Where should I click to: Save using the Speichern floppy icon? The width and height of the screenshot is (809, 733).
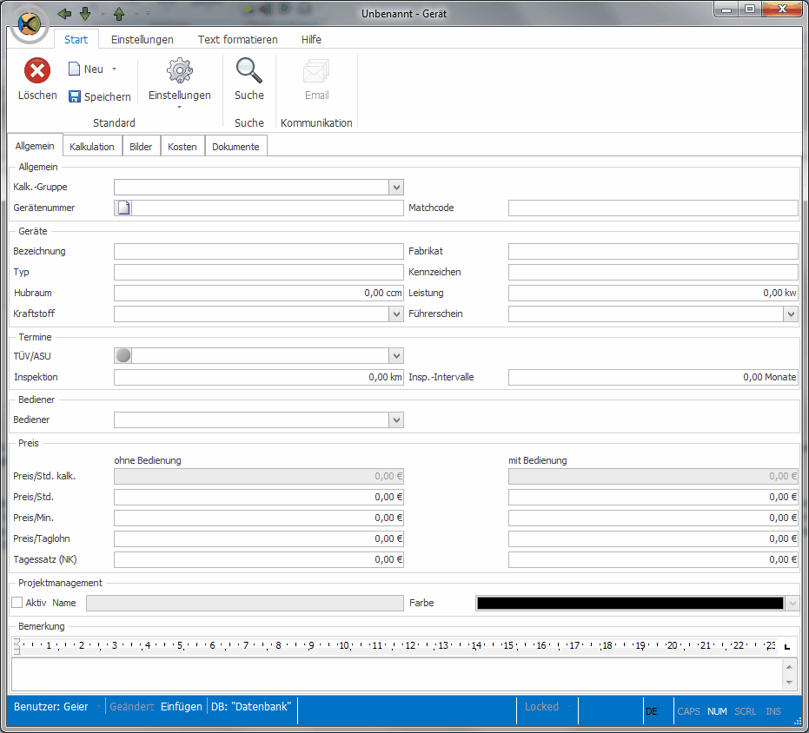[75, 96]
